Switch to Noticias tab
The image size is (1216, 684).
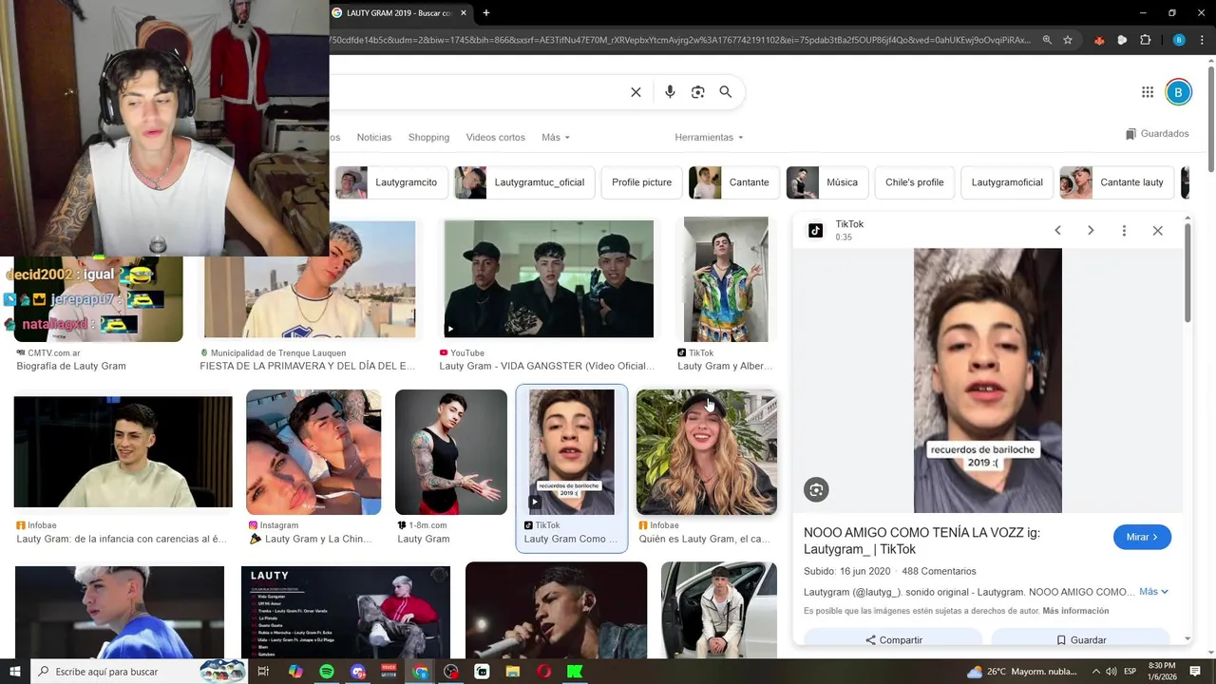point(374,138)
